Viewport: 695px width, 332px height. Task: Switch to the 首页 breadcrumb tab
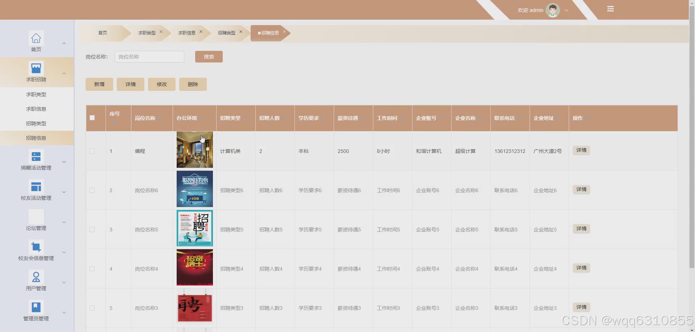tap(103, 33)
